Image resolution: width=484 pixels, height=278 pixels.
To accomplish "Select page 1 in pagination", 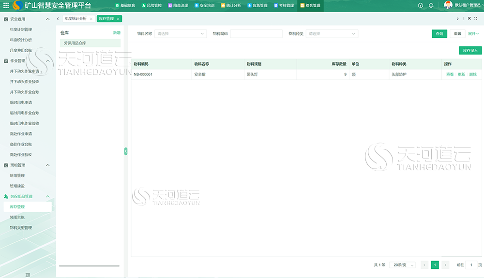I will [x=435, y=265].
